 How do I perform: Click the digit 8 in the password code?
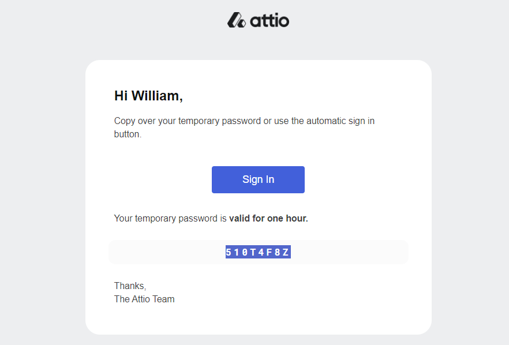278,252
